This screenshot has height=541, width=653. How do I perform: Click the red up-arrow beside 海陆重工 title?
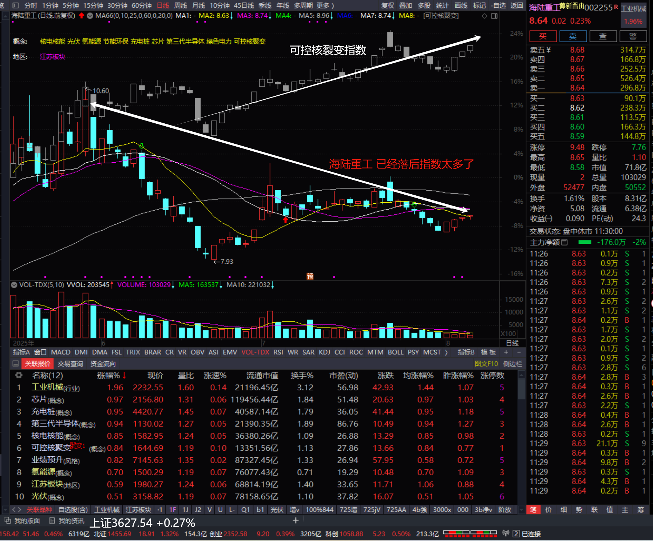pyautogui.click(x=82, y=16)
